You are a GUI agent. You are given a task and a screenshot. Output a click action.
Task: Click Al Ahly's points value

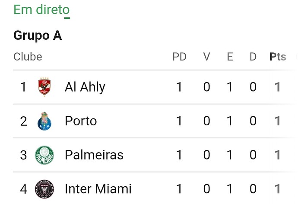click(x=278, y=87)
